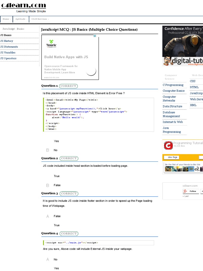Image resolution: width=203 pixels, height=271 pixels.
Task: Open JS Variables in sidebar
Action: 8,53
